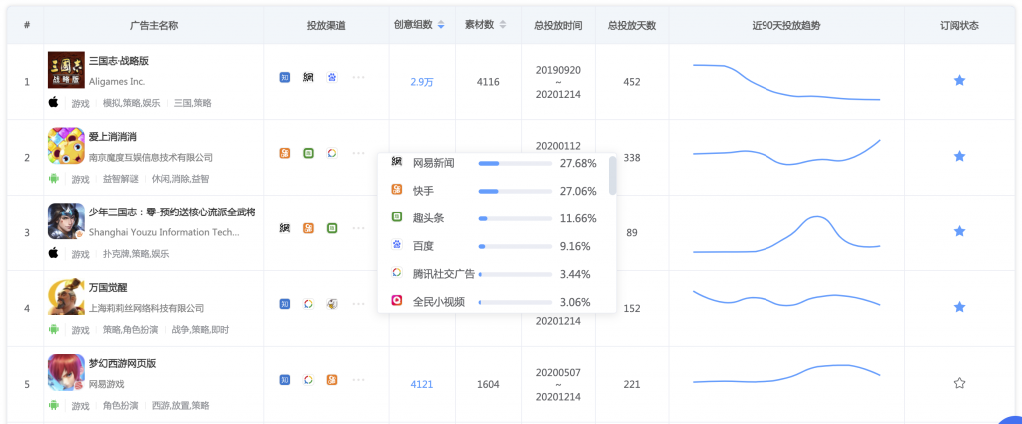Click Android platform icon under 梦幻西游网页版
The image size is (1022, 424).
(x=54, y=405)
